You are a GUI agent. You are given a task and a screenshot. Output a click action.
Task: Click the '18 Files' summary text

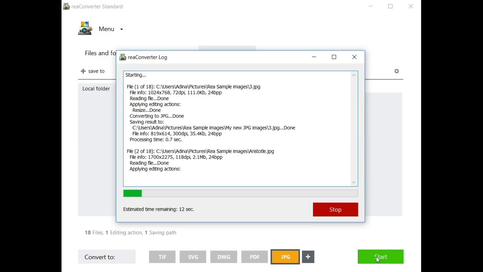94,233
